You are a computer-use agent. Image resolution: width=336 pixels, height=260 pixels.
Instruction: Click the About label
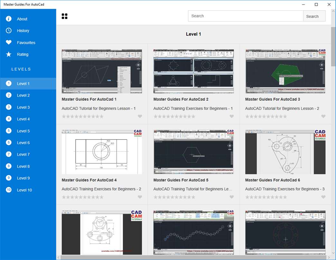[22, 19]
